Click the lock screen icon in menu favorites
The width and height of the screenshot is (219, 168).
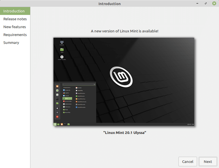pyautogui.click(x=57, y=108)
